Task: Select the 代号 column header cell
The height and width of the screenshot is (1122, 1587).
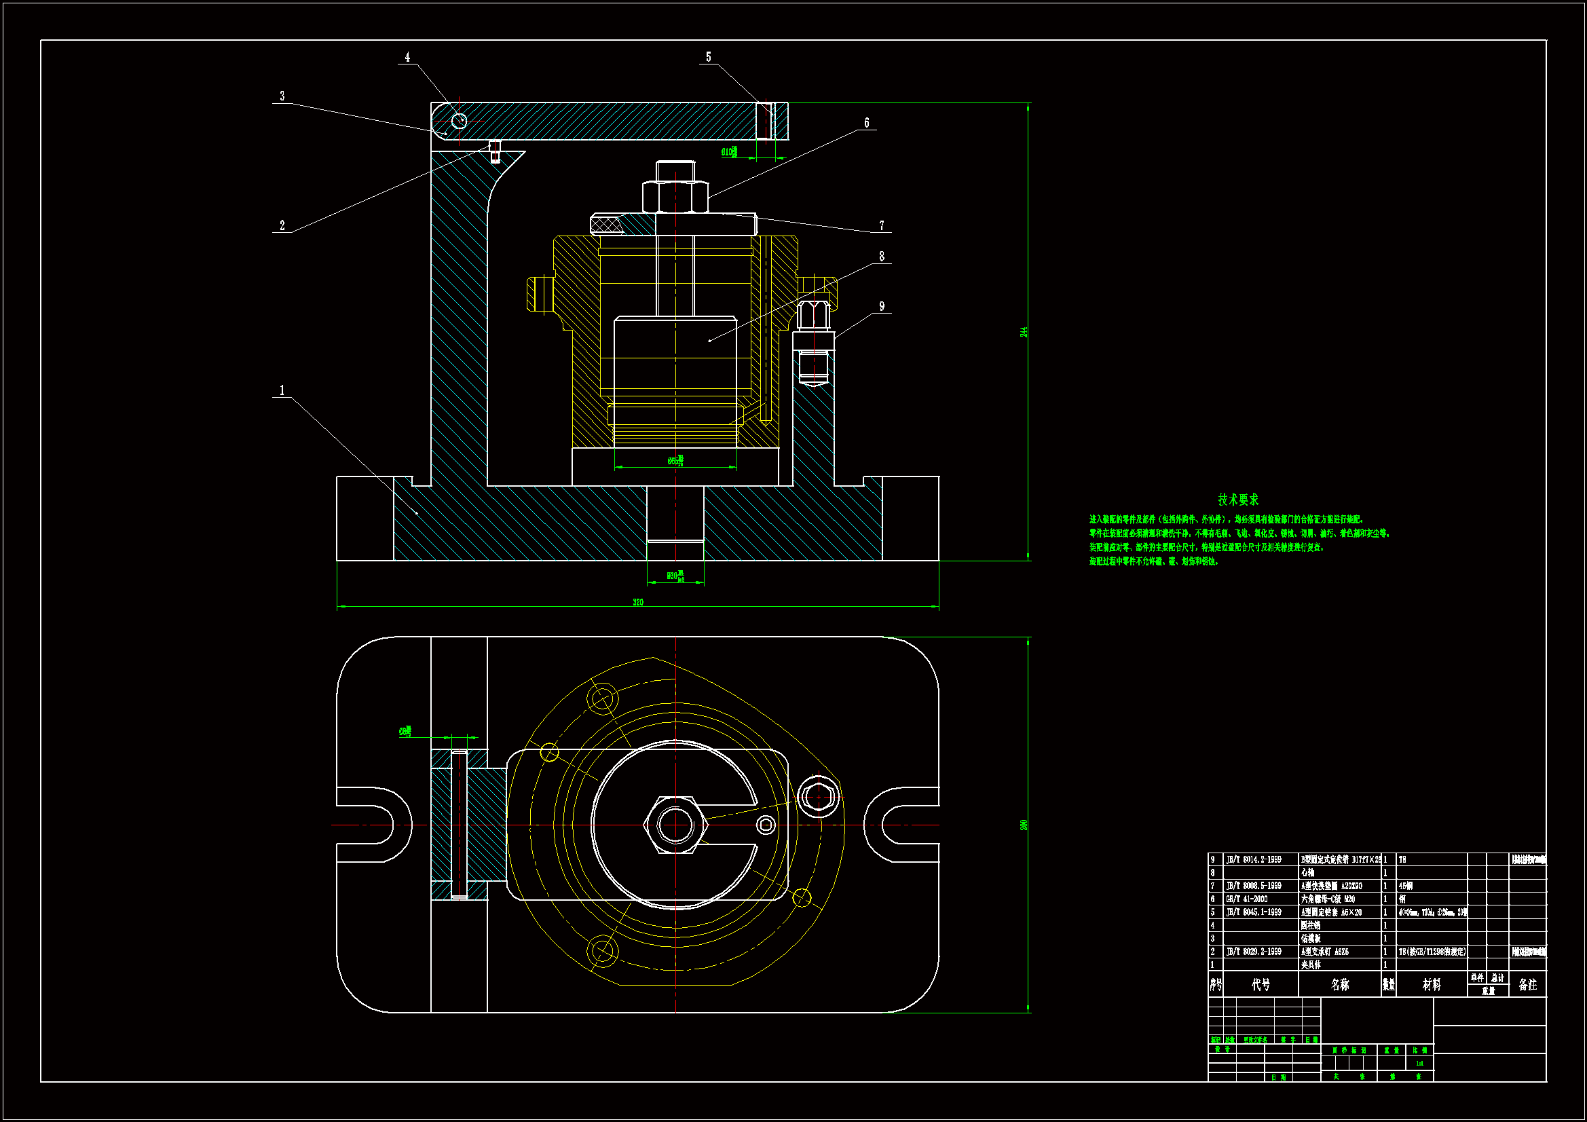Action: (1261, 984)
